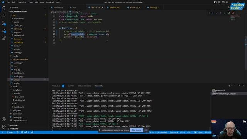Click the debug Step Out icon
Image resolution: width=247 pixels, height=139 pixels.
[x=225, y=13]
